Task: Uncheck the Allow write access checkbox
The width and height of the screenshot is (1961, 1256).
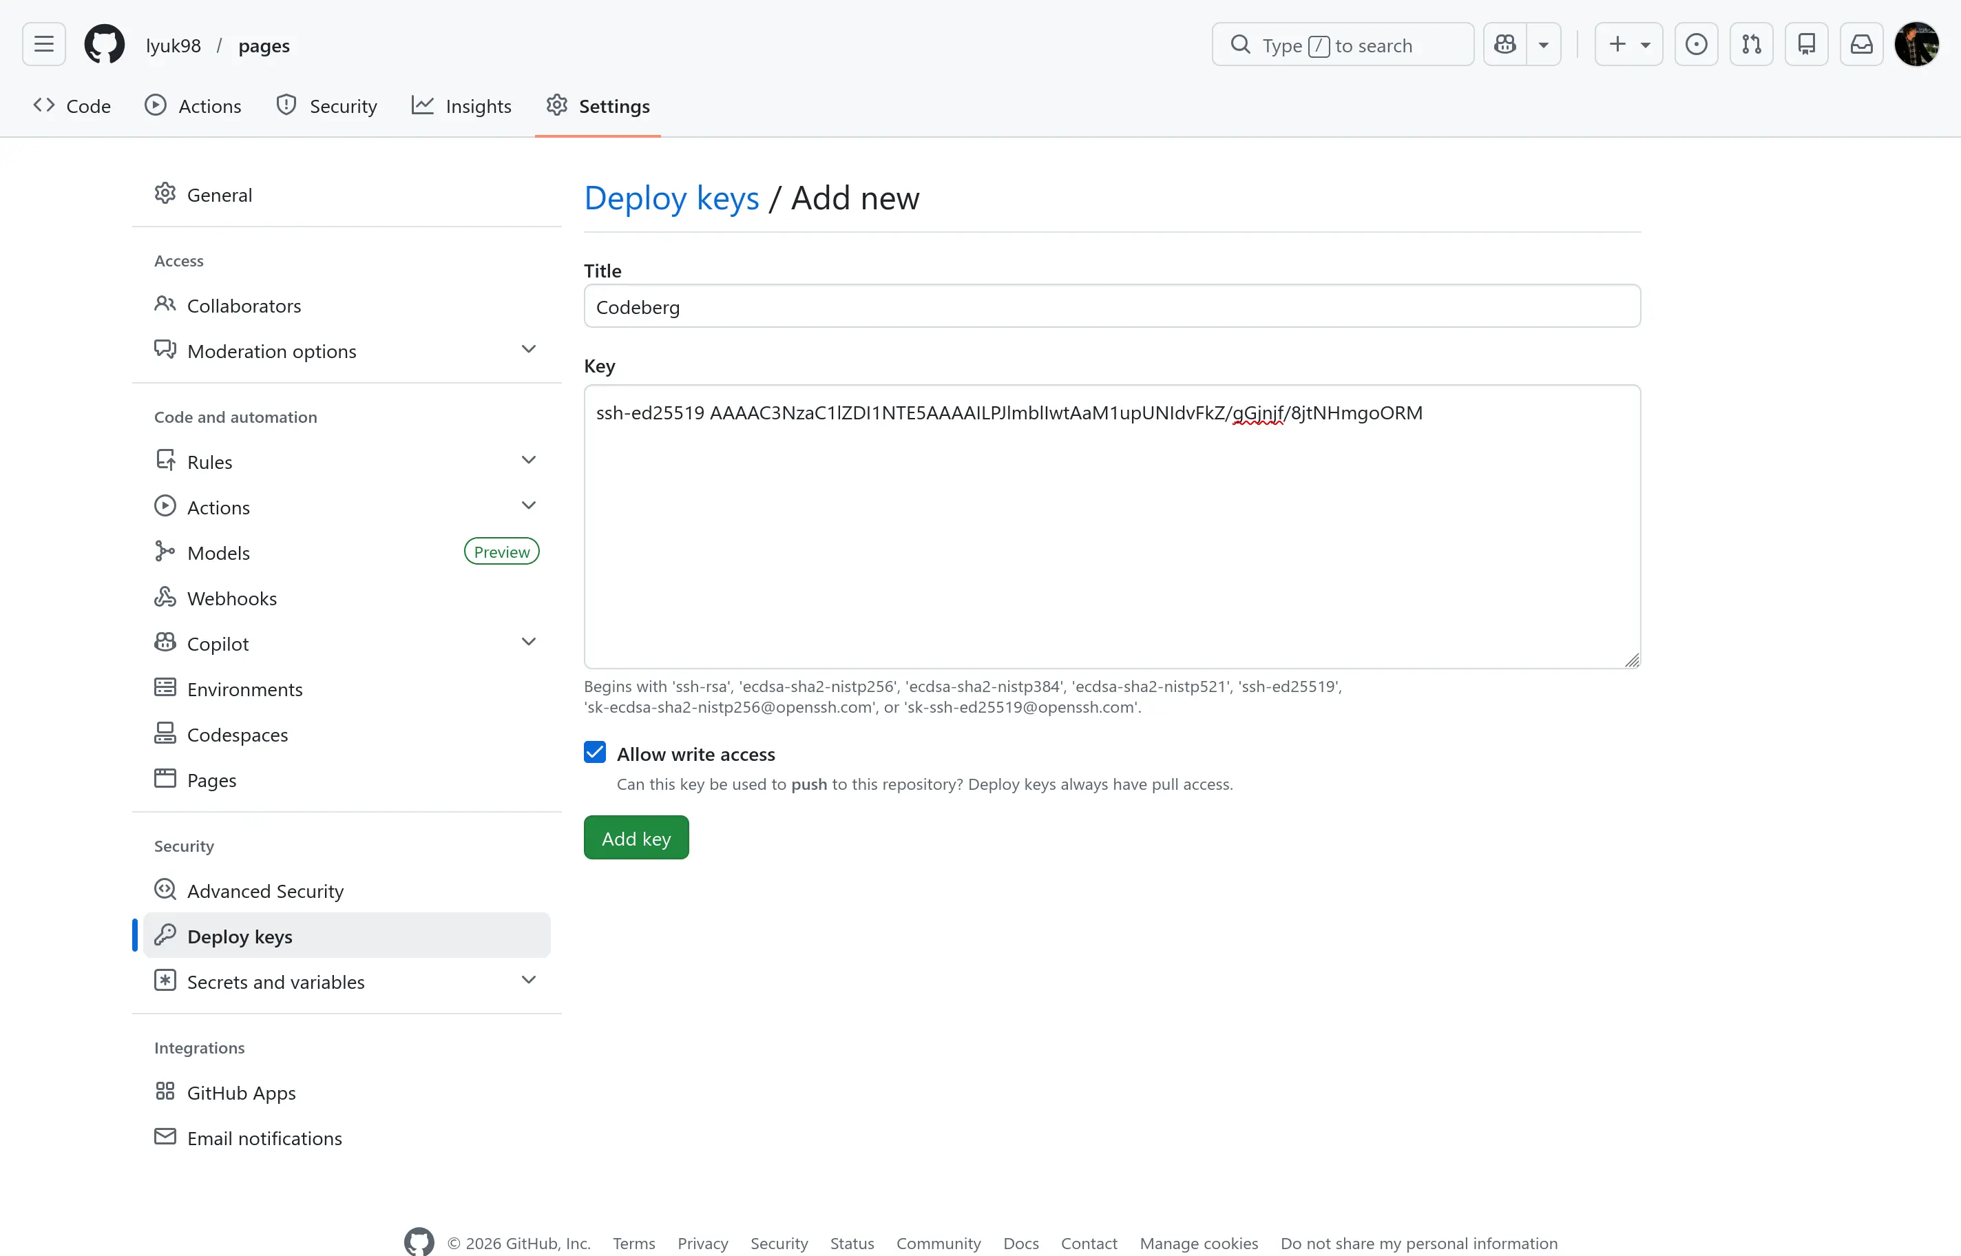Action: [x=594, y=752]
